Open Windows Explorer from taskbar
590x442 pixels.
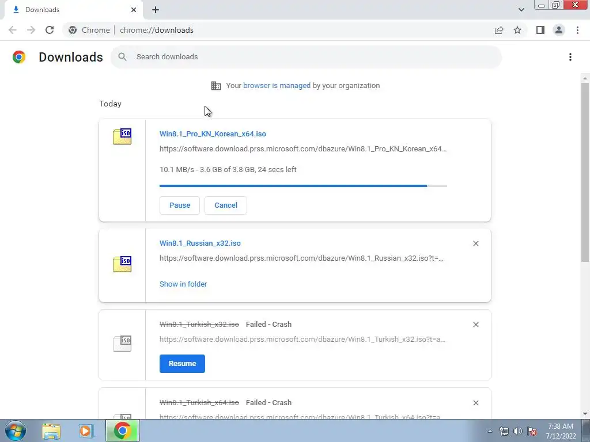click(x=51, y=431)
